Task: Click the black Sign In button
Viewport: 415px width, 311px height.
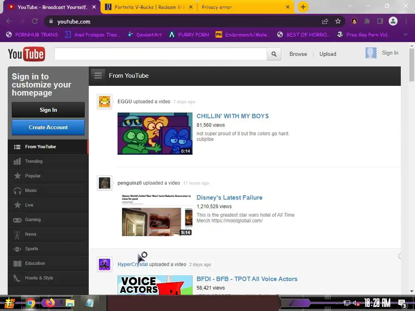Action: [x=48, y=110]
